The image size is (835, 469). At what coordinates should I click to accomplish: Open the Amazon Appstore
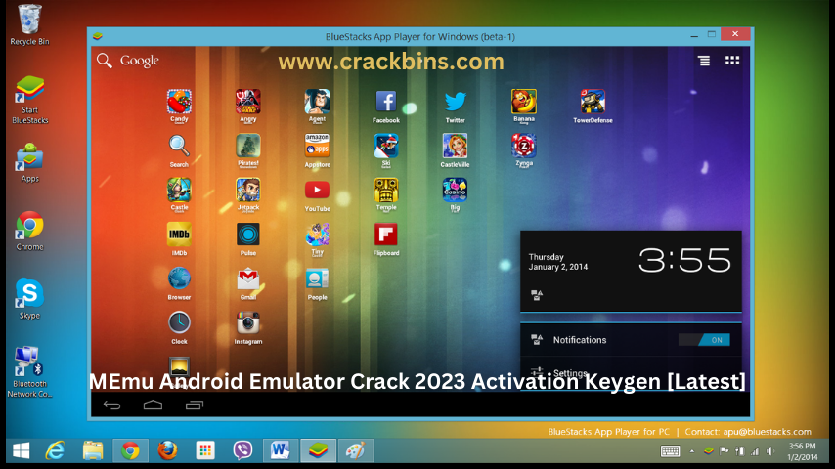(x=318, y=147)
